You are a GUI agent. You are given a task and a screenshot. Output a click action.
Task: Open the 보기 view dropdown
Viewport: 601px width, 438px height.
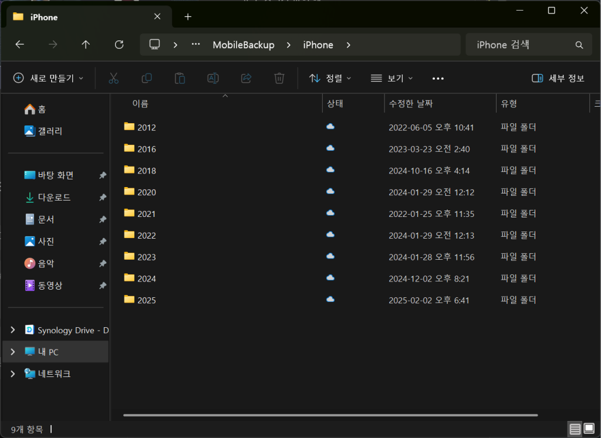coord(391,78)
